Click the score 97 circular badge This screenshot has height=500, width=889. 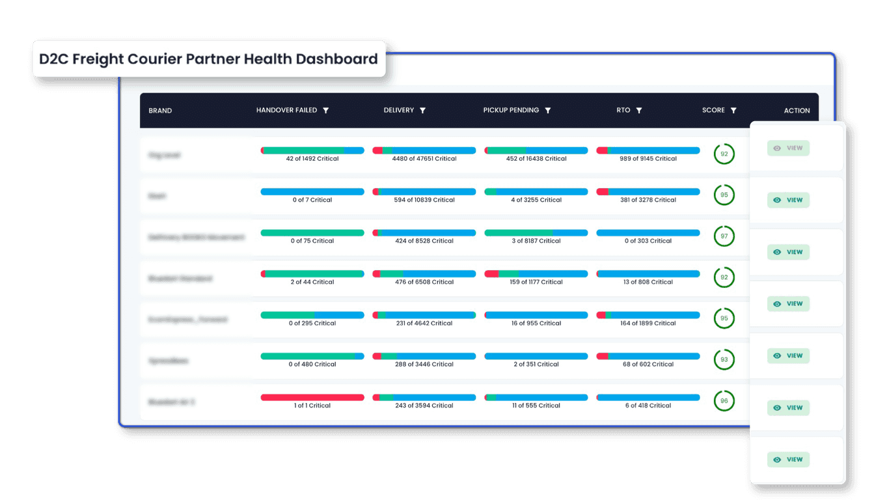724,236
